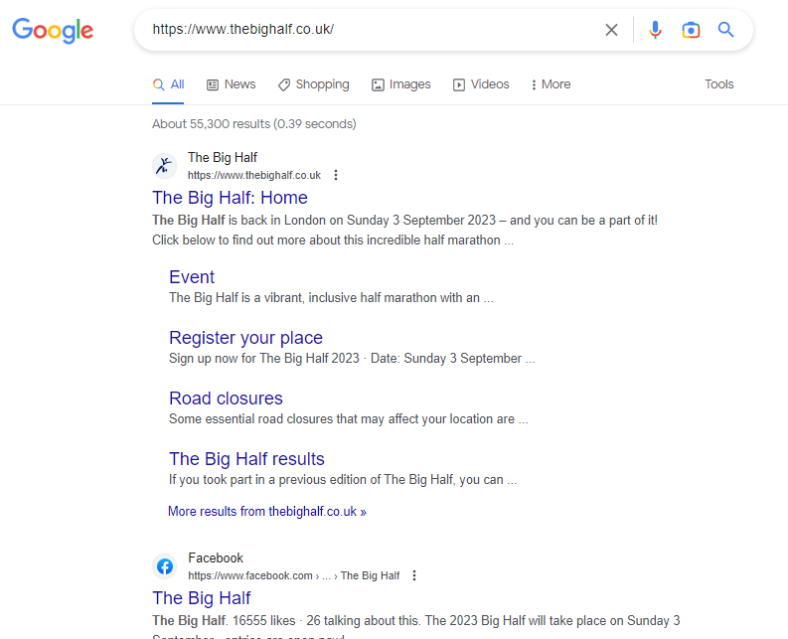This screenshot has width=788, height=639.
Task: Clear the search box with X icon
Action: pos(611,30)
